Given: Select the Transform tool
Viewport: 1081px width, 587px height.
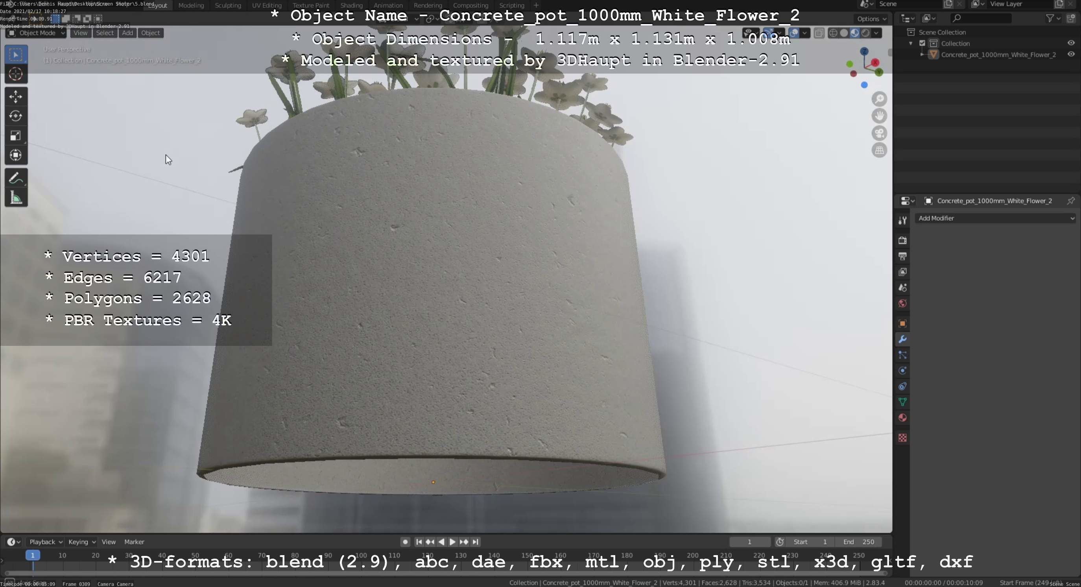Looking at the screenshot, I should (x=16, y=155).
